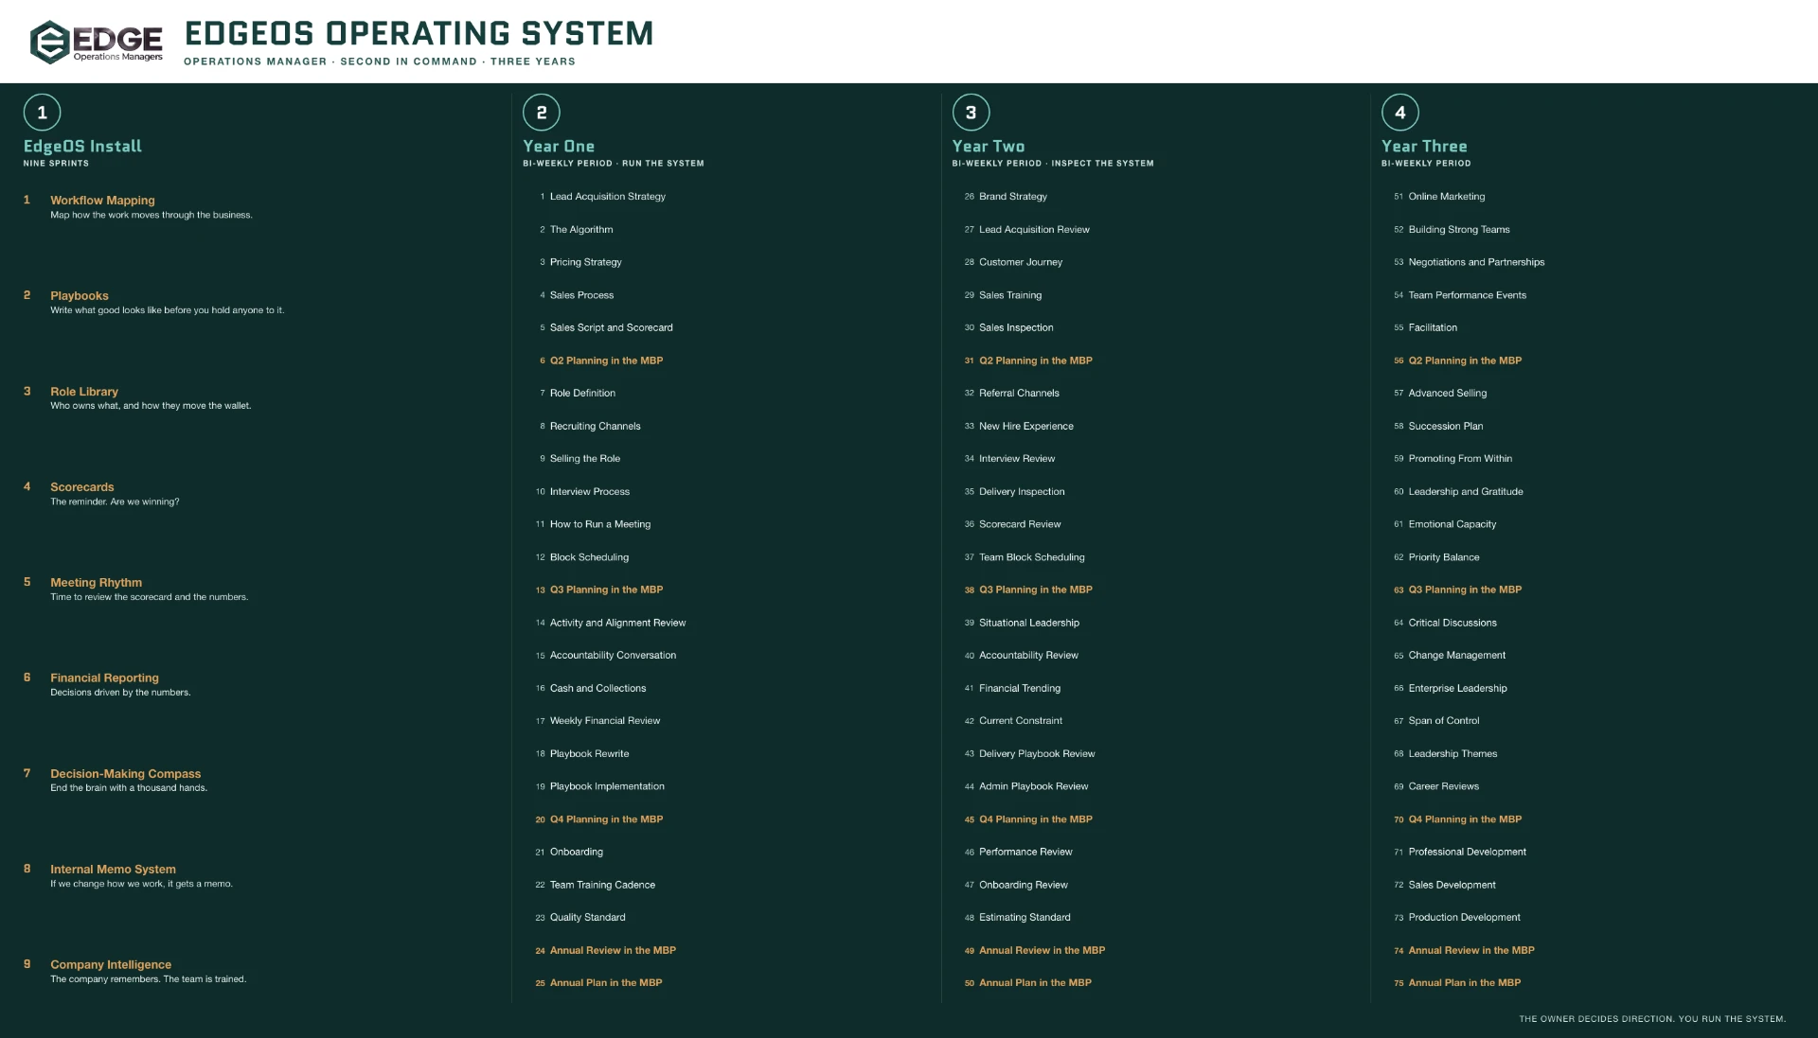Select the Year One heading
Image resolution: width=1818 pixels, height=1038 pixels.
(559, 146)
